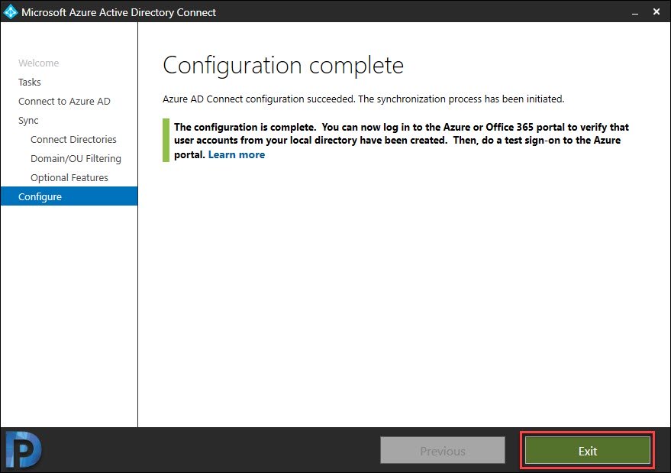The image size is (671, 473).
Task: Close the Azure AD Connect window
Action: (656, 12)
